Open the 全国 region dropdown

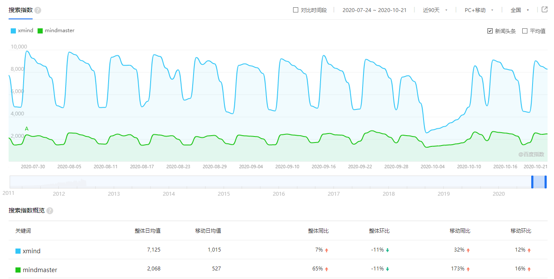[520, 10]
